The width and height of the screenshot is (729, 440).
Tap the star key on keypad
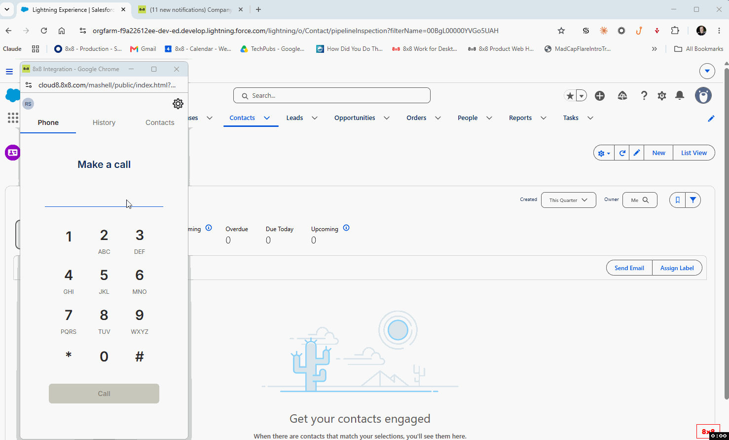69,357
